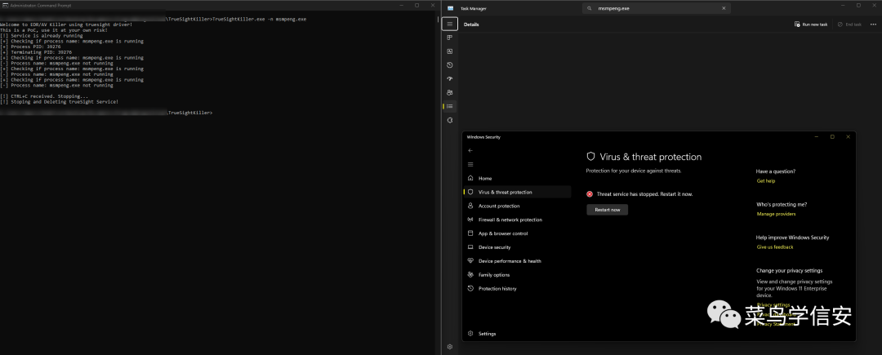Click the search magnifier in Task Manager
This screenshot has height=355, width=882.
coord(590,8)
